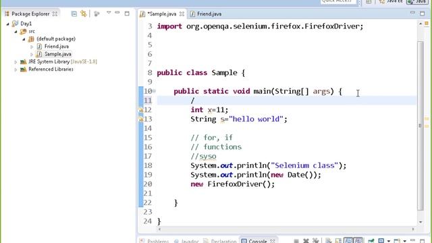Collapse the src folder node
The height and width of the screenshot is (243, 432).
(16, 32)
